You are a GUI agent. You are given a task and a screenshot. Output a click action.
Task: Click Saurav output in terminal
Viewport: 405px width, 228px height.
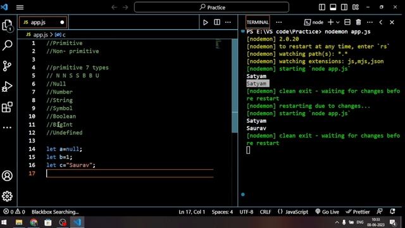[x=256, y=128]
